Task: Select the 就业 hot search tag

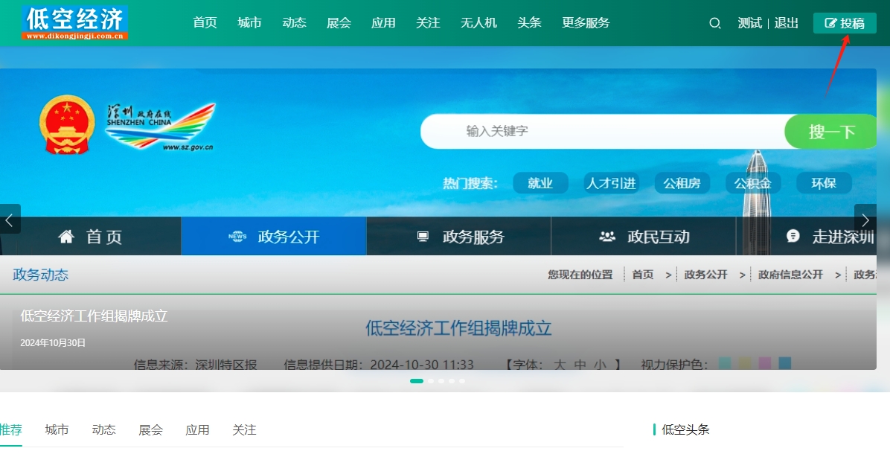Action: pyautogui.click(x=540, y=183)
